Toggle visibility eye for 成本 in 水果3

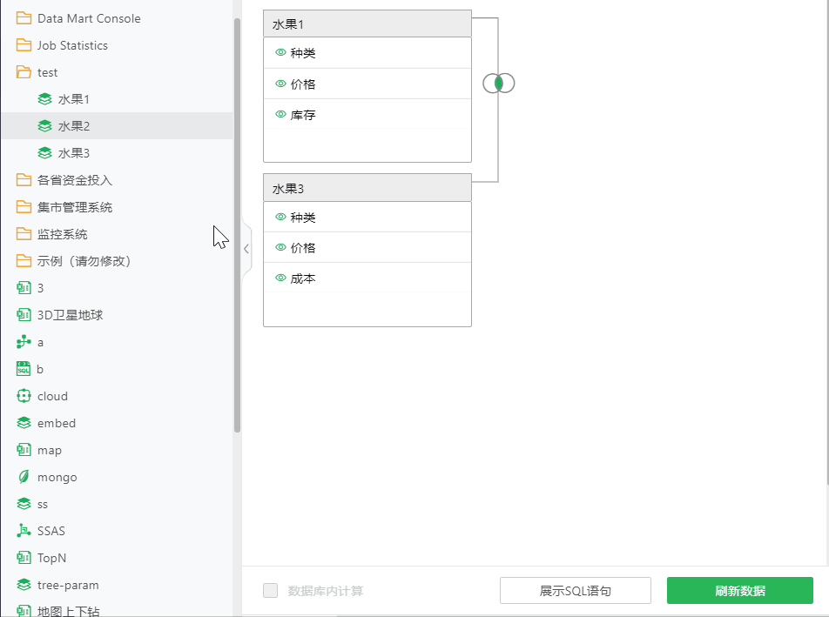pos(280,278)
